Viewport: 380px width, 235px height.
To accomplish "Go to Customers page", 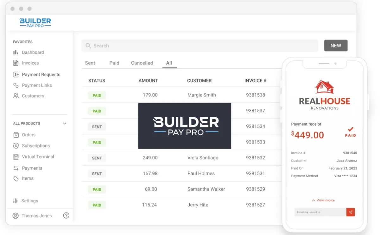I will [33, 96].
